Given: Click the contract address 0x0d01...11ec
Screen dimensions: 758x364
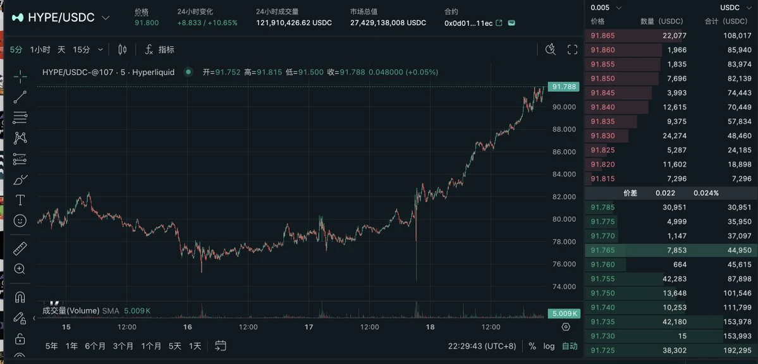Looking at the screenshot, I should point(468,23).
